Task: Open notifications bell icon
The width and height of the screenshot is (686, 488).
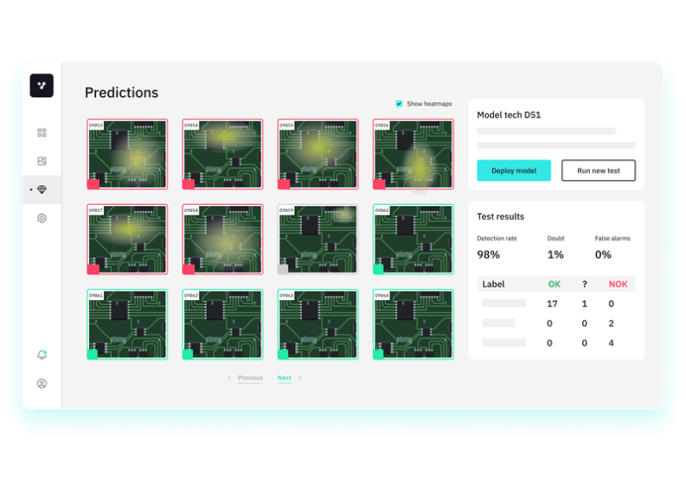Action: pyautogui.click(x=42, y=355)
